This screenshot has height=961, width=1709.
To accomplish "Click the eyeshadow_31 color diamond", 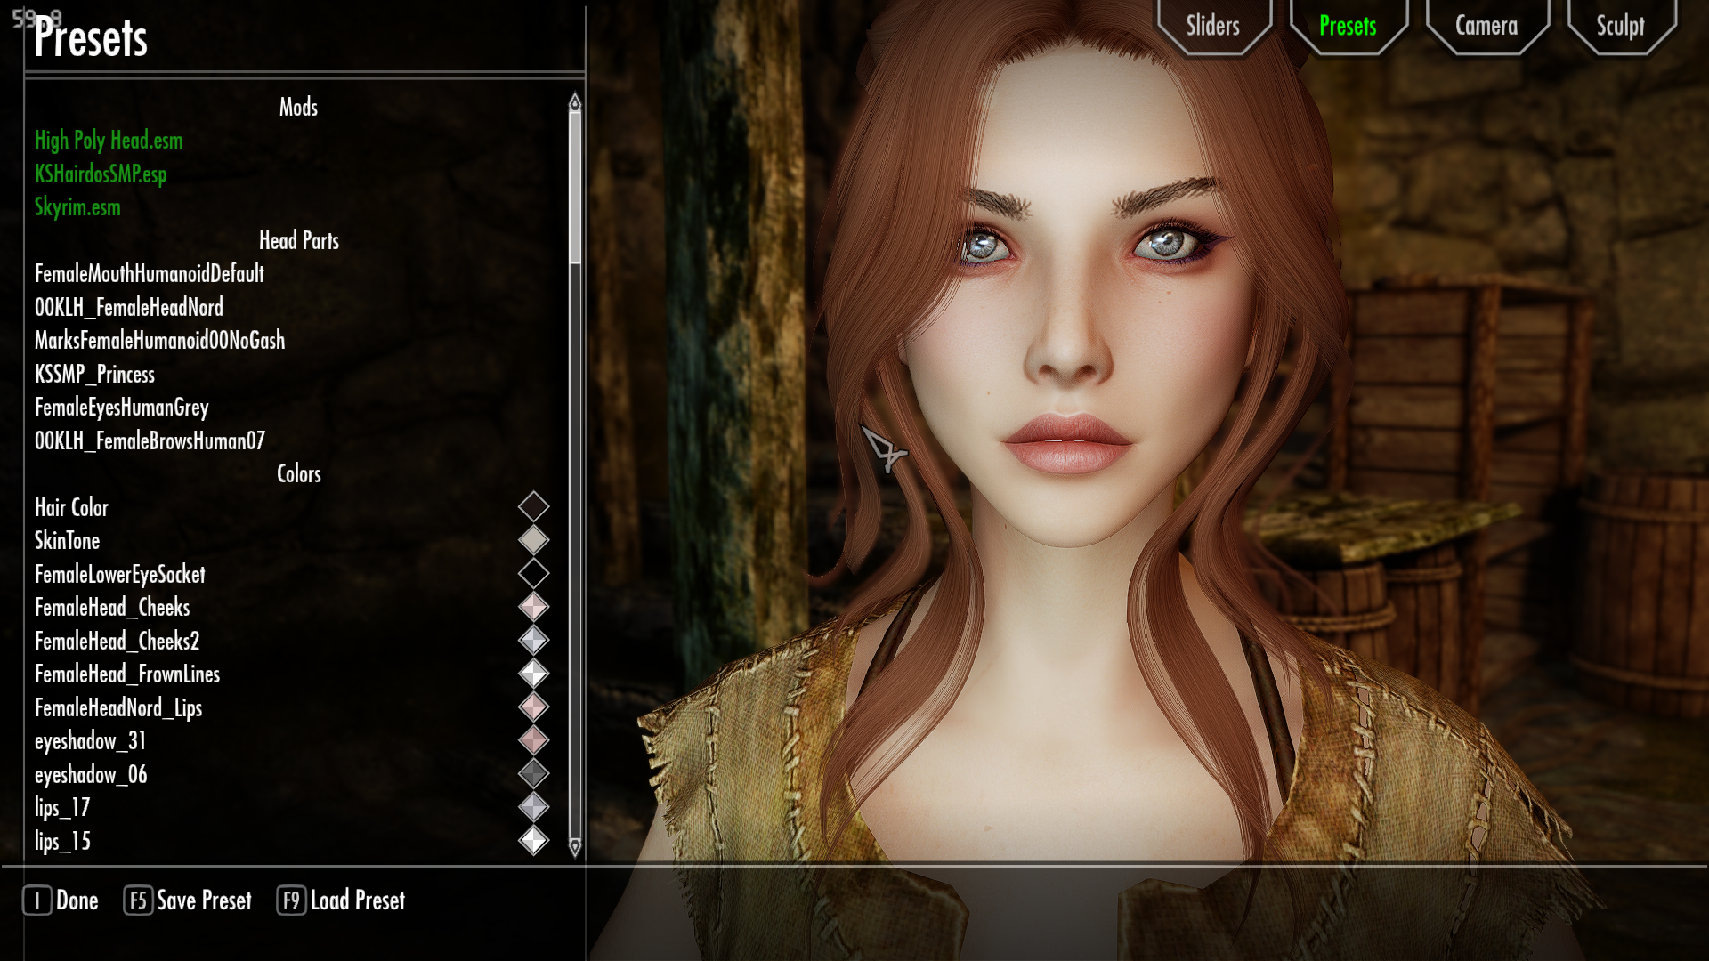I will pyautogui.click(x=533, y=740).
